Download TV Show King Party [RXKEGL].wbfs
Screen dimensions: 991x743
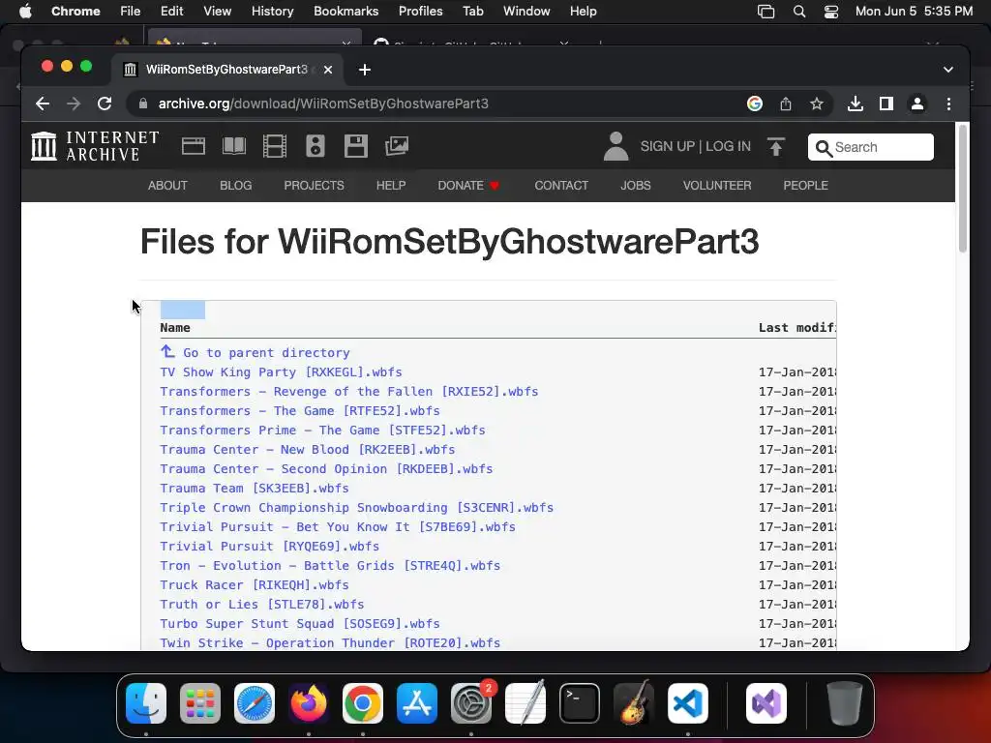click(281, 372)
